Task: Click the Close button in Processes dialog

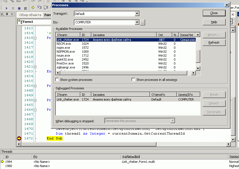Action: pos(214,13)
